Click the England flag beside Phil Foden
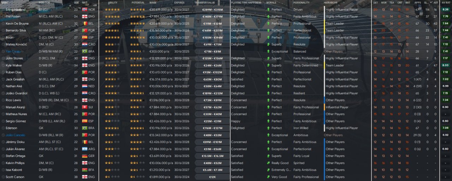The image size is (452, 181). pyautogui.click(x=84, y=17)
